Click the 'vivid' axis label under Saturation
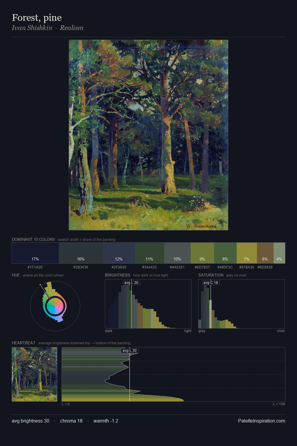 coord(281,331)
